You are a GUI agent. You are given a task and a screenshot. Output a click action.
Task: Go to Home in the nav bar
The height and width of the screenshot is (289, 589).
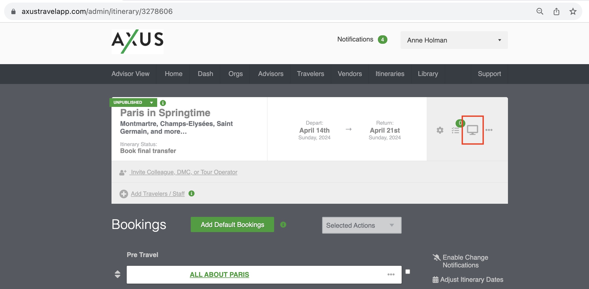(x=173, y=74)
